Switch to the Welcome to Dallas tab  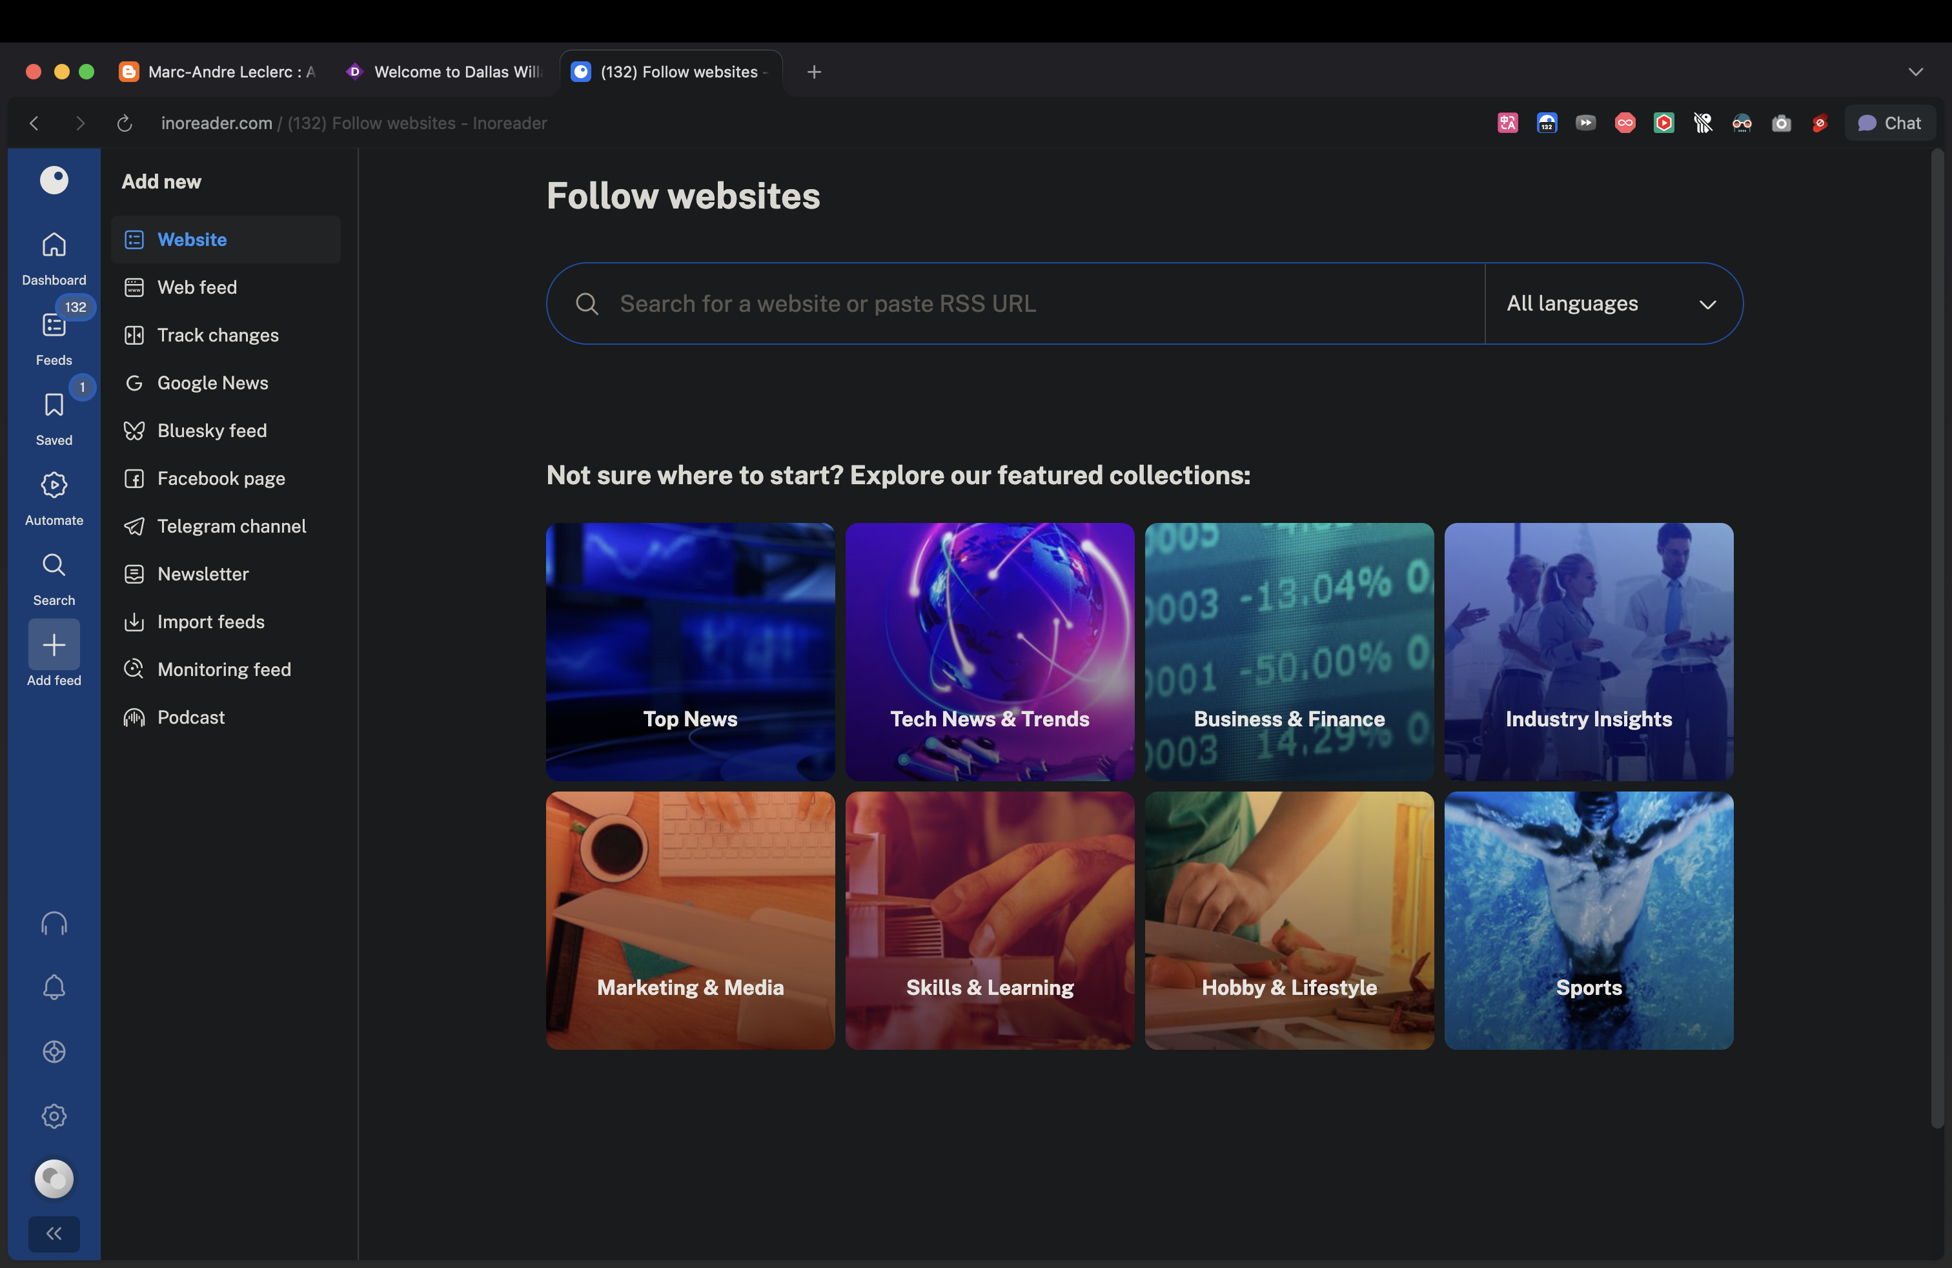coord(447,72)
